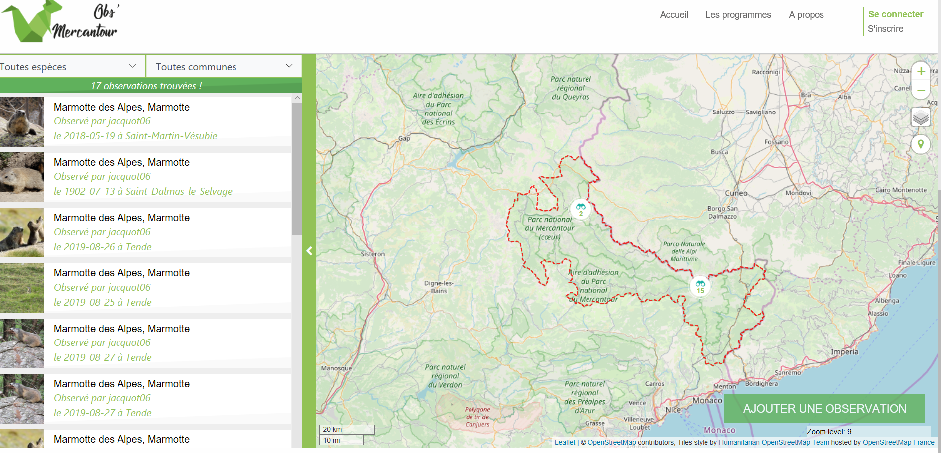Open A propos page
This screenshot has width=941, height=453.
pyautogui.click(x=806, y=15)
